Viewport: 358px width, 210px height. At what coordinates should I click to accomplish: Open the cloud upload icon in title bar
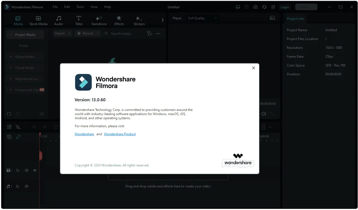(x=256, y=7)
